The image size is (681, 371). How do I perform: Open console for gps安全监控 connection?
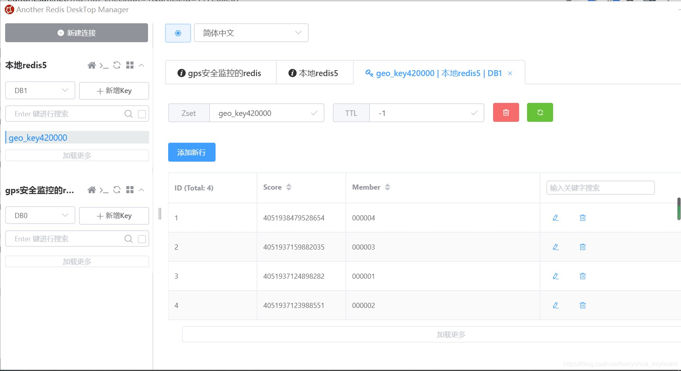pyautogui.click(x=104, y=190)
